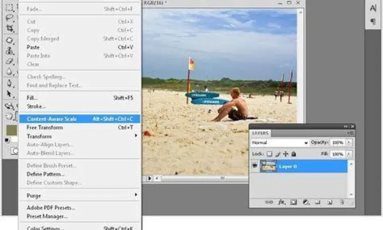383x230 pixels.
Task: Hide Layer 0 with eye icon
Action: tap(255, 166)
